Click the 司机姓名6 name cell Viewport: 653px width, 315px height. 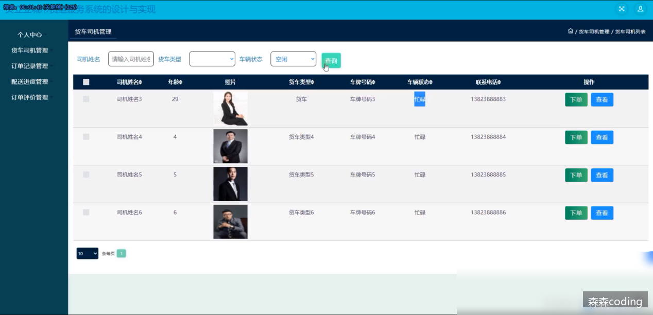tap(129, 213)
